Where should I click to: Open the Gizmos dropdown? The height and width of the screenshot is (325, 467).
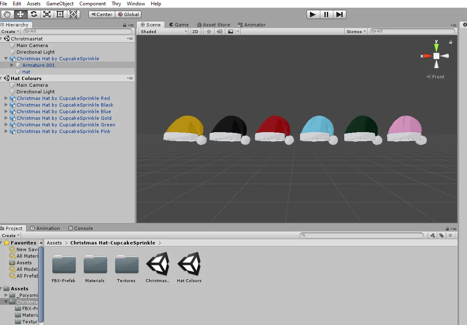coord(355,31)
